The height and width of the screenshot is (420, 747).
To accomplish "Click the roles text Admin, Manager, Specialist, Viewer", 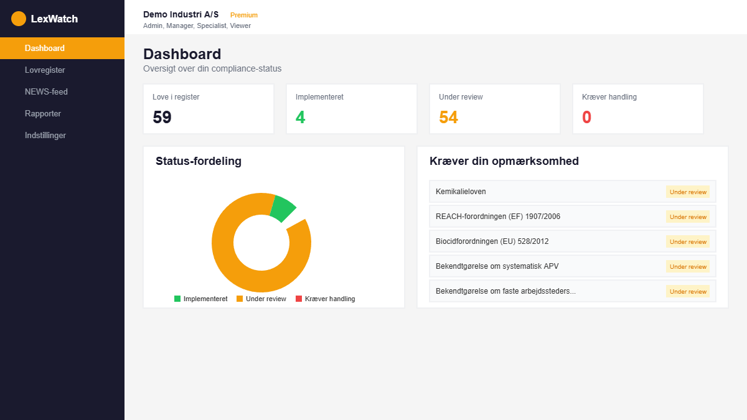I will click(197, 26).
